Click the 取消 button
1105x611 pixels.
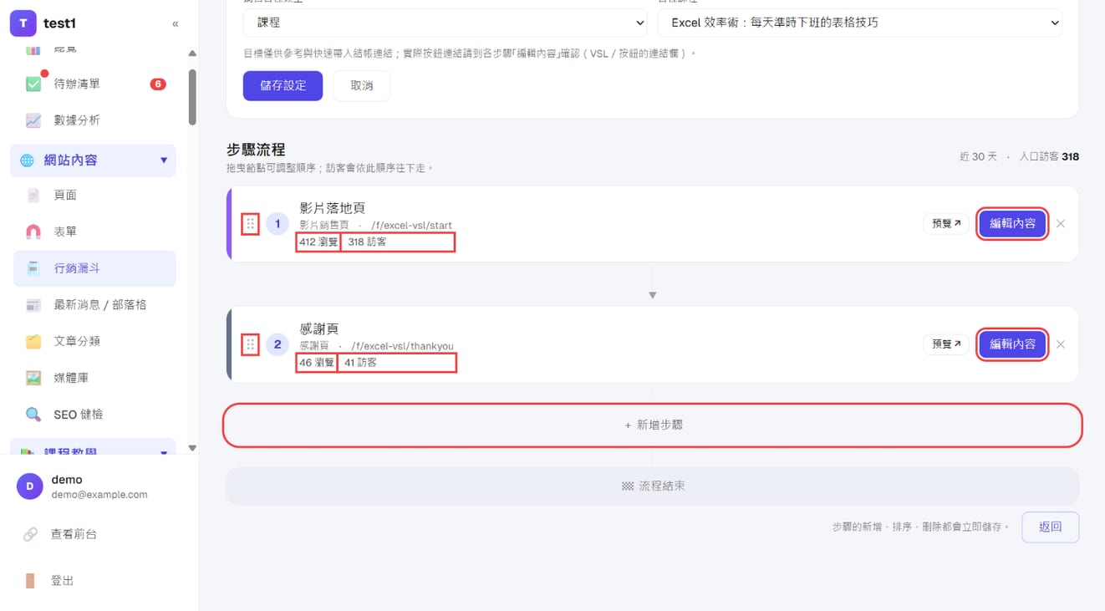click(x=361, y=85)
